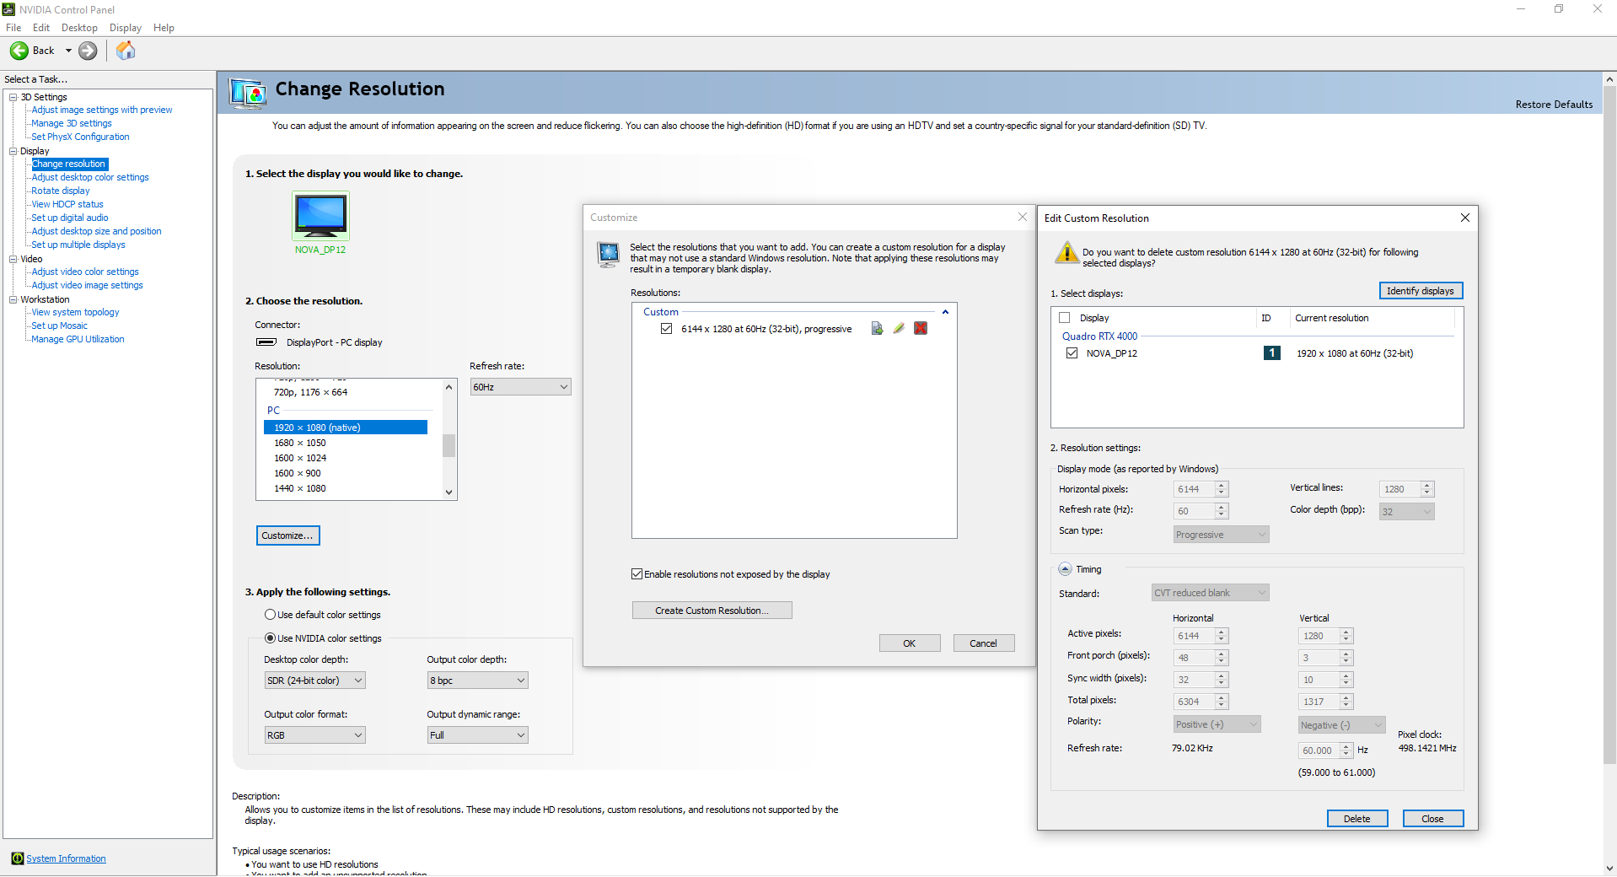Click the red X to delete the 6144x1280 resolution

920,329
